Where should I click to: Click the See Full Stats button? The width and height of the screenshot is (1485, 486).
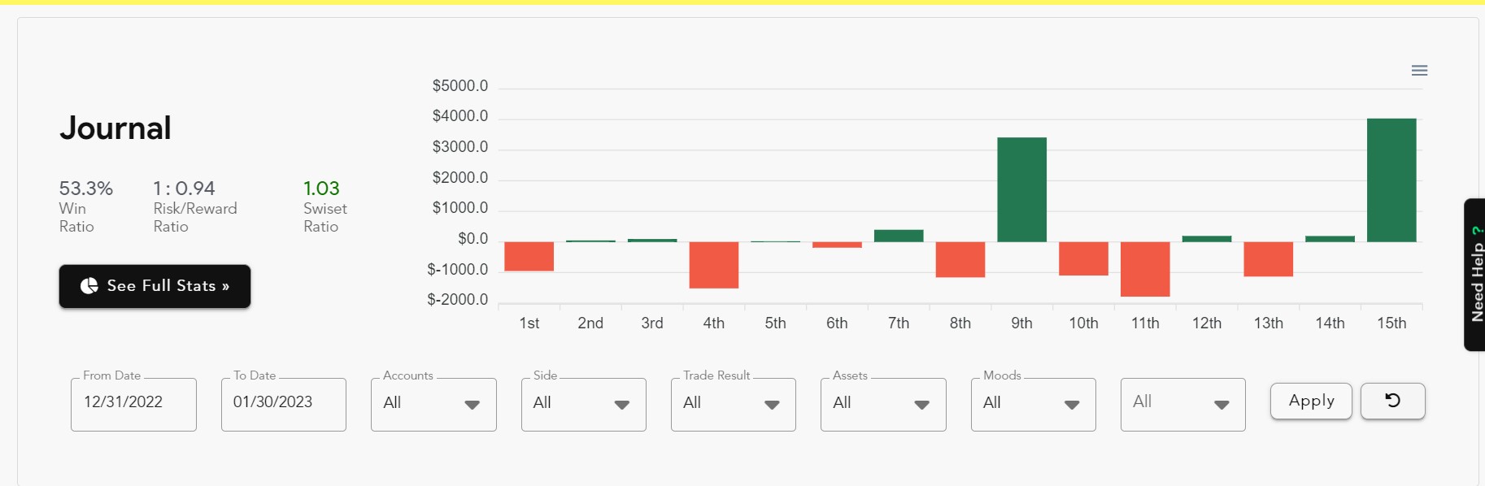coord(155,286)
